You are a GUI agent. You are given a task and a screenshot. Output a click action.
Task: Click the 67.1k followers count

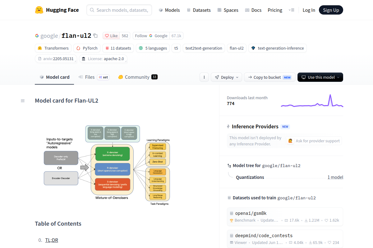176,36
